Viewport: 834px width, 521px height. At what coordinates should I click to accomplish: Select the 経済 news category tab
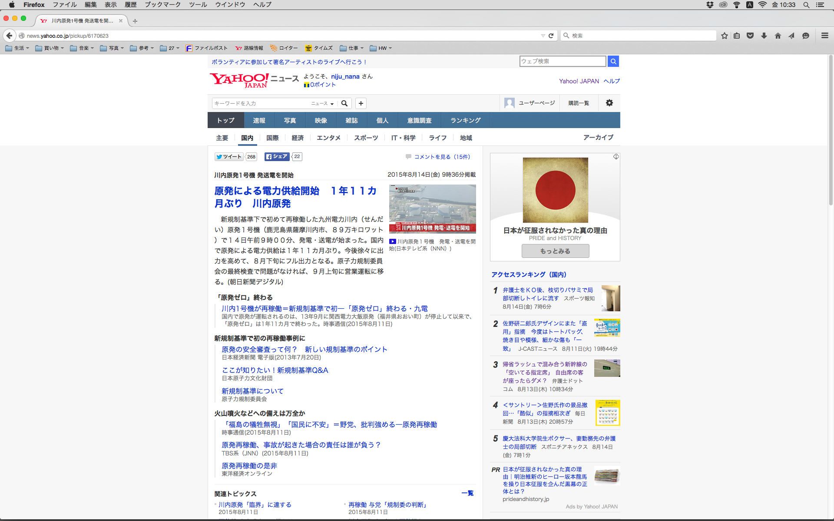(298, 138)
